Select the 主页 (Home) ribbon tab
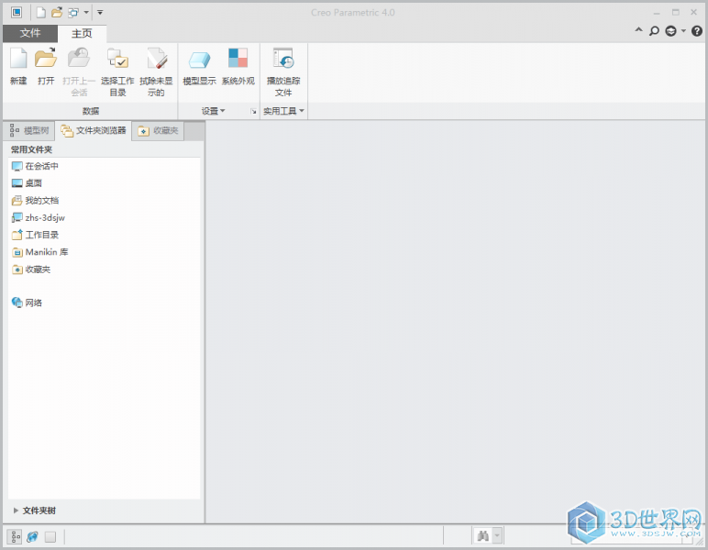The width and height of the screenshot is (708, 550). coord(82,33)
